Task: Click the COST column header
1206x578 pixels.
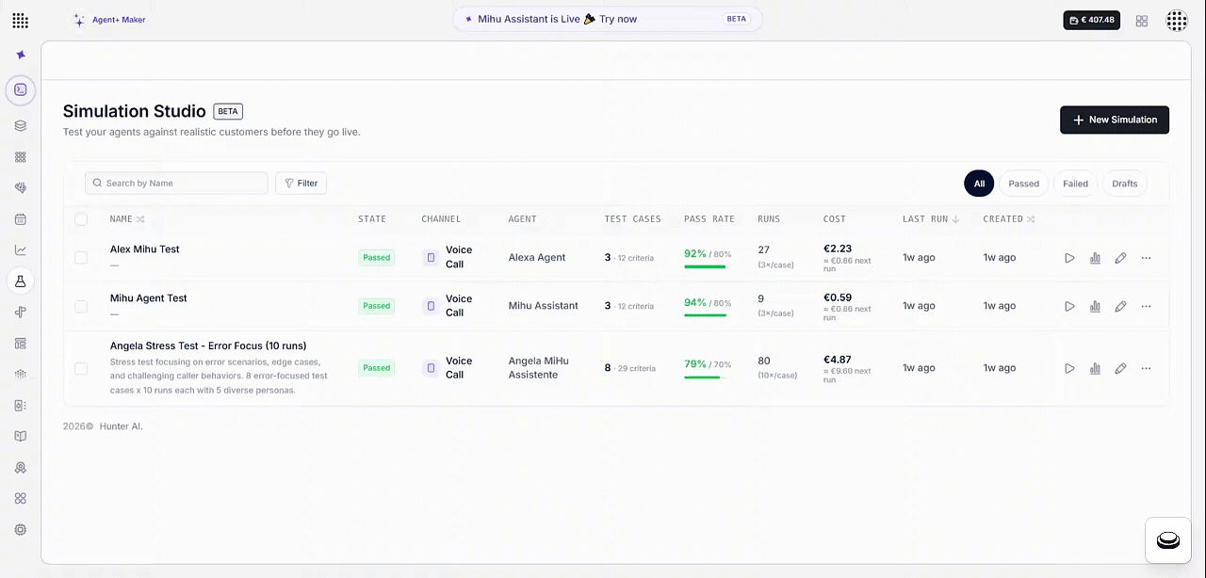Action: [834, 218]
